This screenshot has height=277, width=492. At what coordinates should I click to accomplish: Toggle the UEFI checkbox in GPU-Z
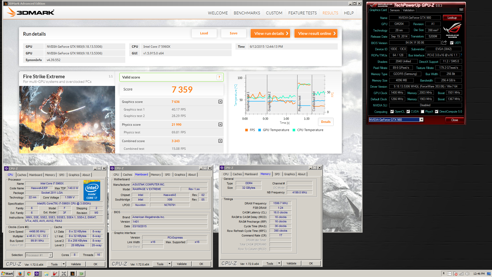pos(452,43)
